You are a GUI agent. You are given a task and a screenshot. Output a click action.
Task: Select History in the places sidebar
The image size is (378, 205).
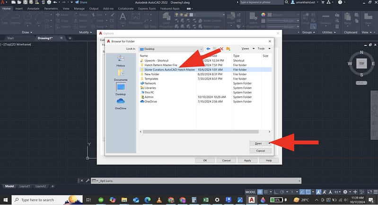point(120,60)
